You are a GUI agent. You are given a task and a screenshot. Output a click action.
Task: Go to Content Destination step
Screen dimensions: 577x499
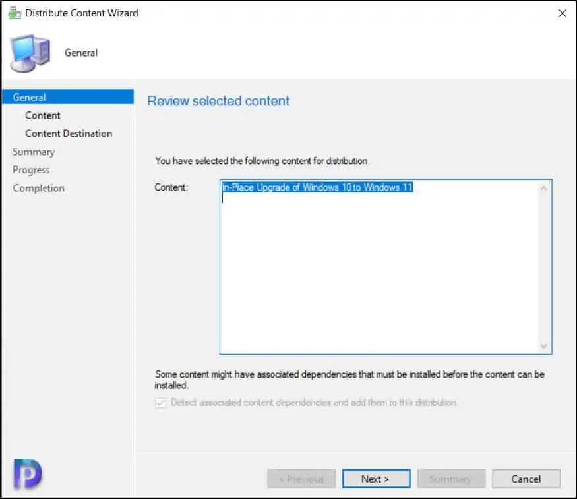[69, 133]
